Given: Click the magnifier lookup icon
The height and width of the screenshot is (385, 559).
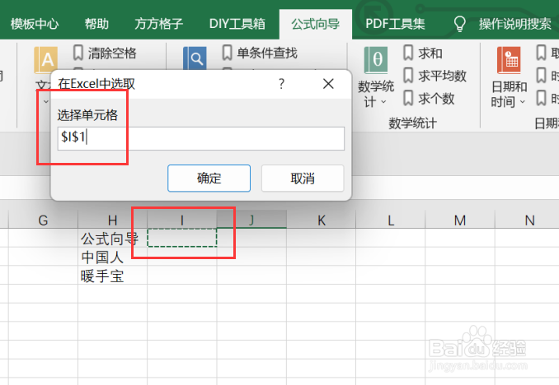Looking at the screenshot, I should click(195, 58).
